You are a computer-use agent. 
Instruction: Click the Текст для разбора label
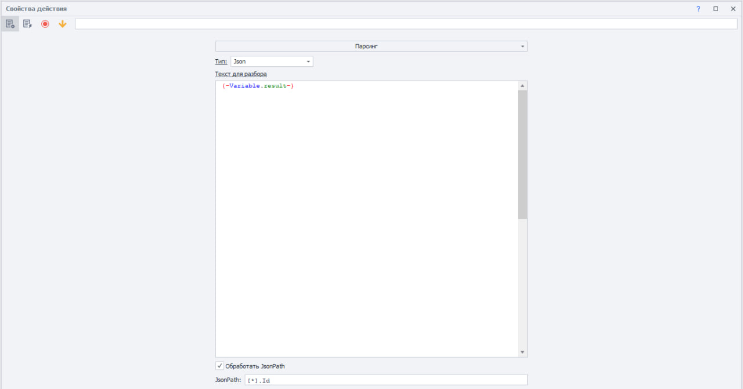(241, 74)
